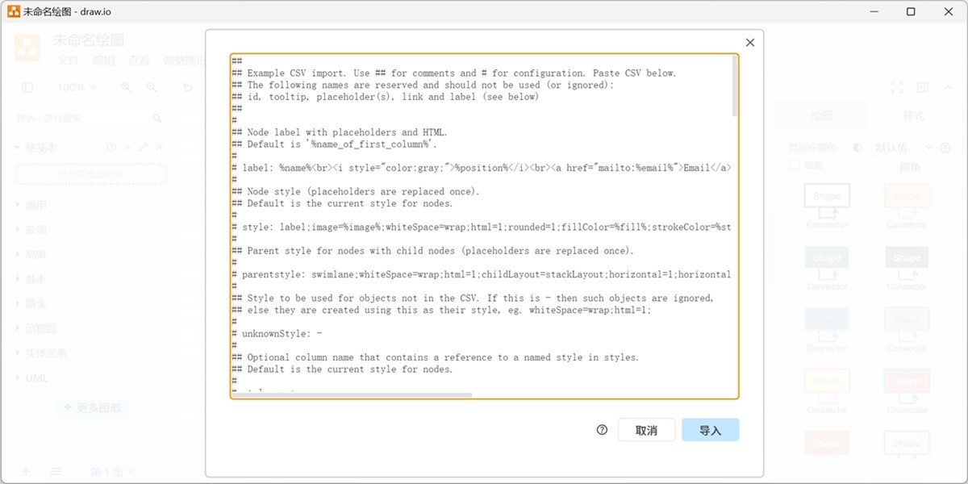Click the zoom out magnifier icon

(152, 87)
